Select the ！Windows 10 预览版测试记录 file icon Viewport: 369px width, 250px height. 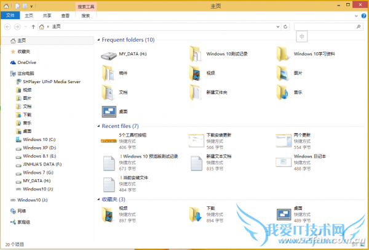(109, 163)
